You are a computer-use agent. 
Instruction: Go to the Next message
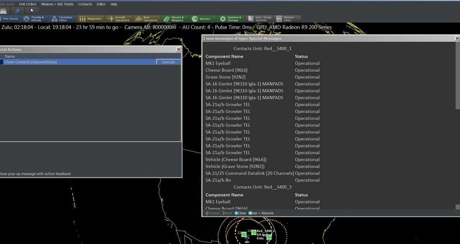[227, 213]
